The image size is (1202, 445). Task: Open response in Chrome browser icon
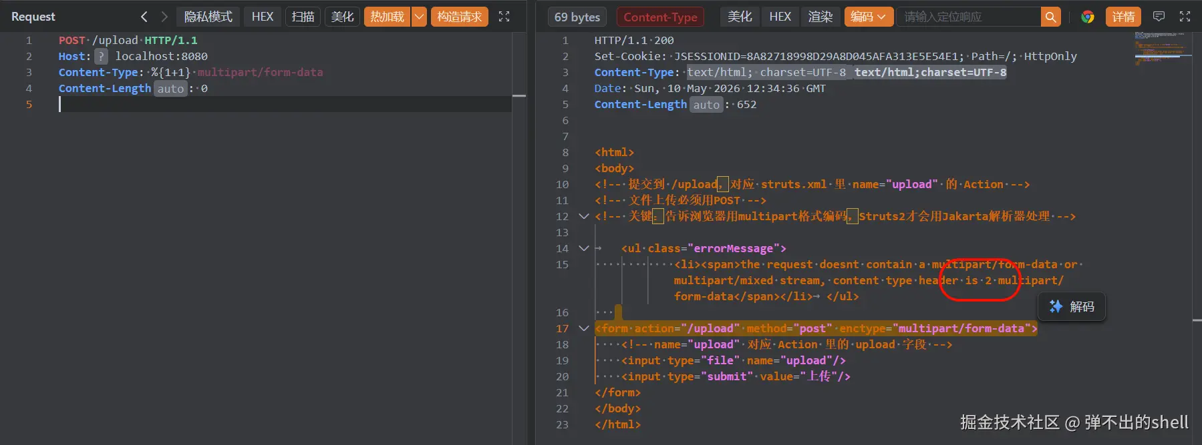1088,17
